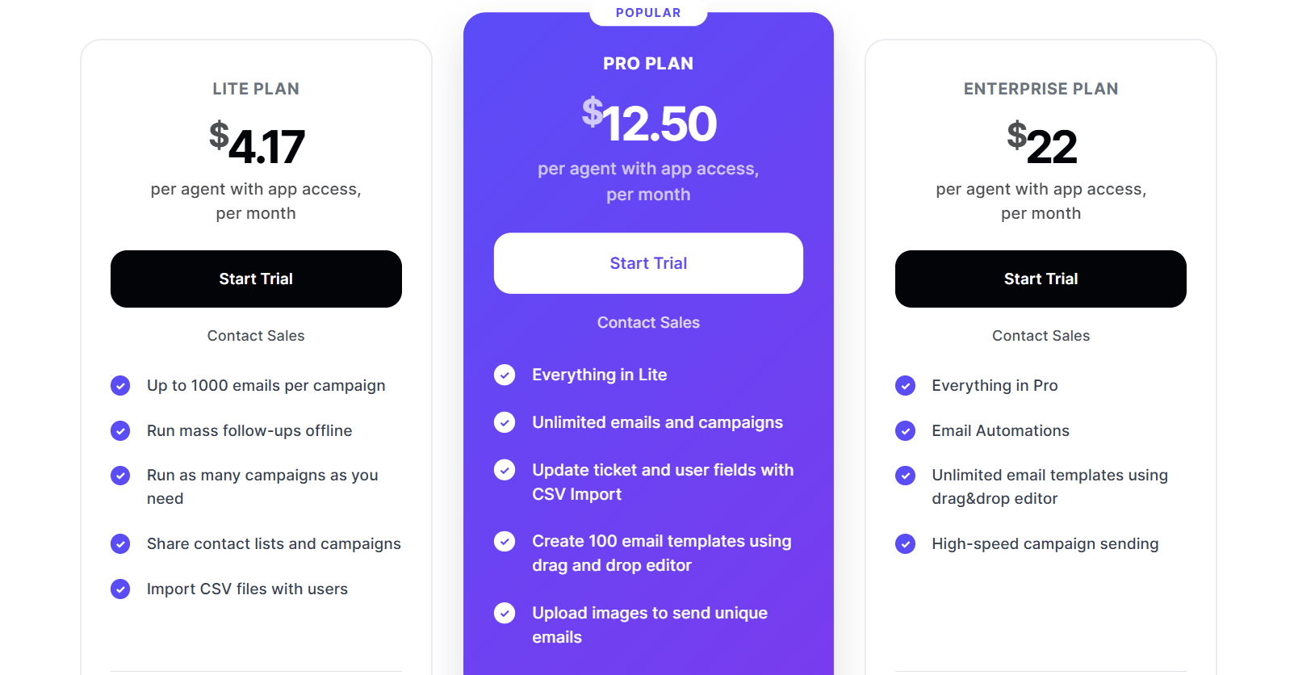
Task: Click the 'POPULAR' badge above the Pro Plan
Action: pyautogui.click(x=648, y=12)
